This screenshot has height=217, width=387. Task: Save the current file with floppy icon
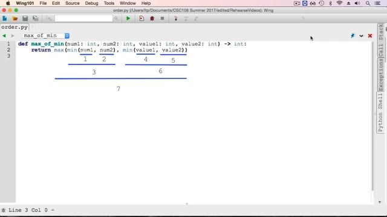tap(25, 19)
